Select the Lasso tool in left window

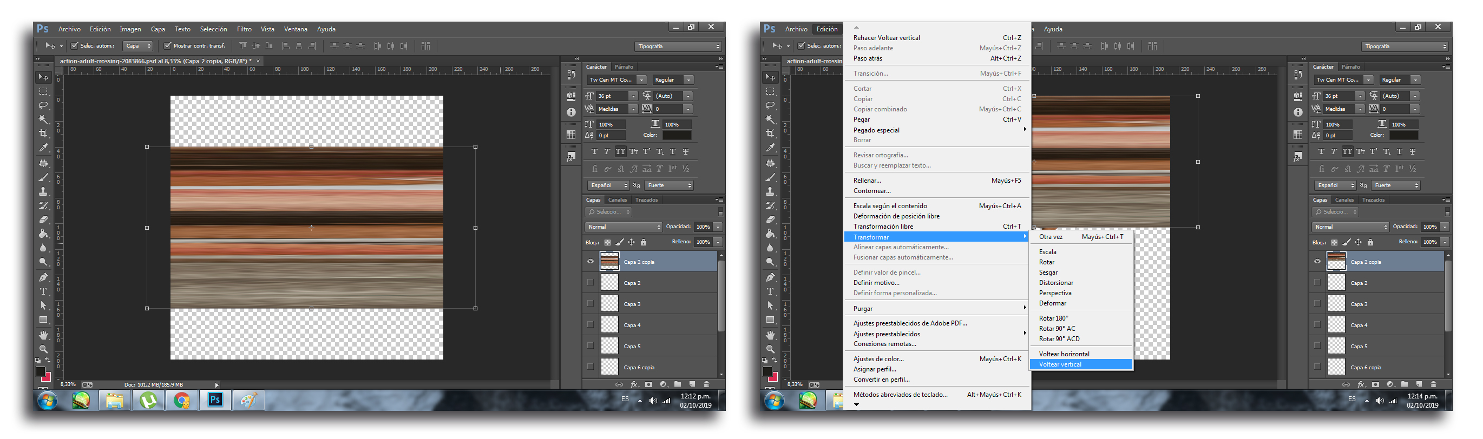[x=43, y=105]
